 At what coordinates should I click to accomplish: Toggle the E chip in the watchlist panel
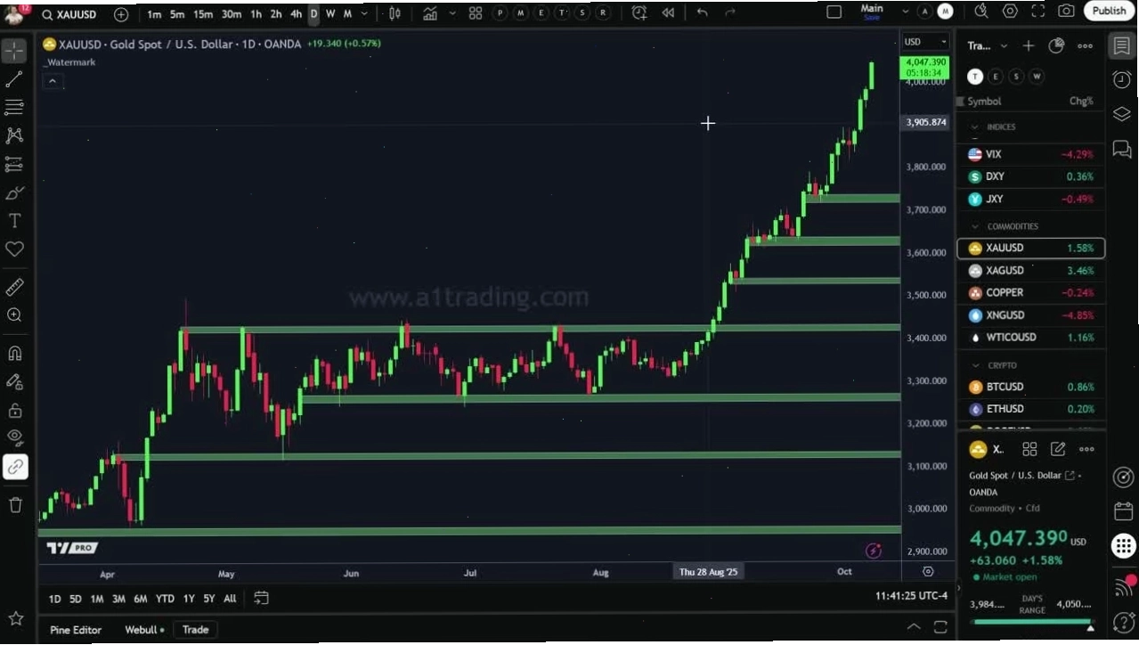pos(996,77)
